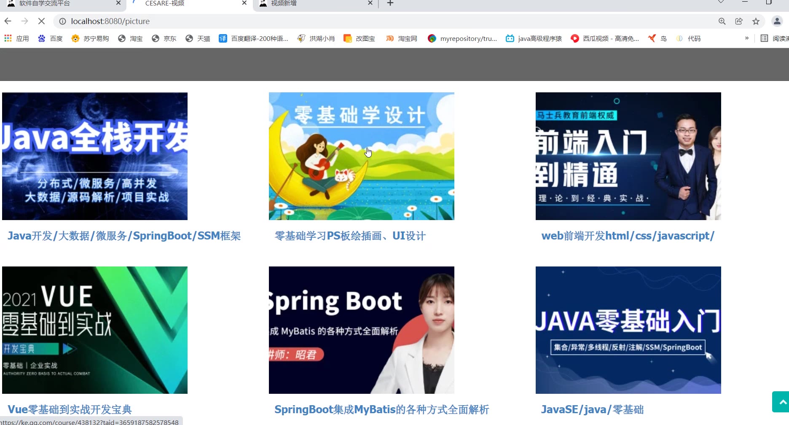Open the 改图宝 bookmark
This screenshot has height=425, width=789.
point(359,38)
